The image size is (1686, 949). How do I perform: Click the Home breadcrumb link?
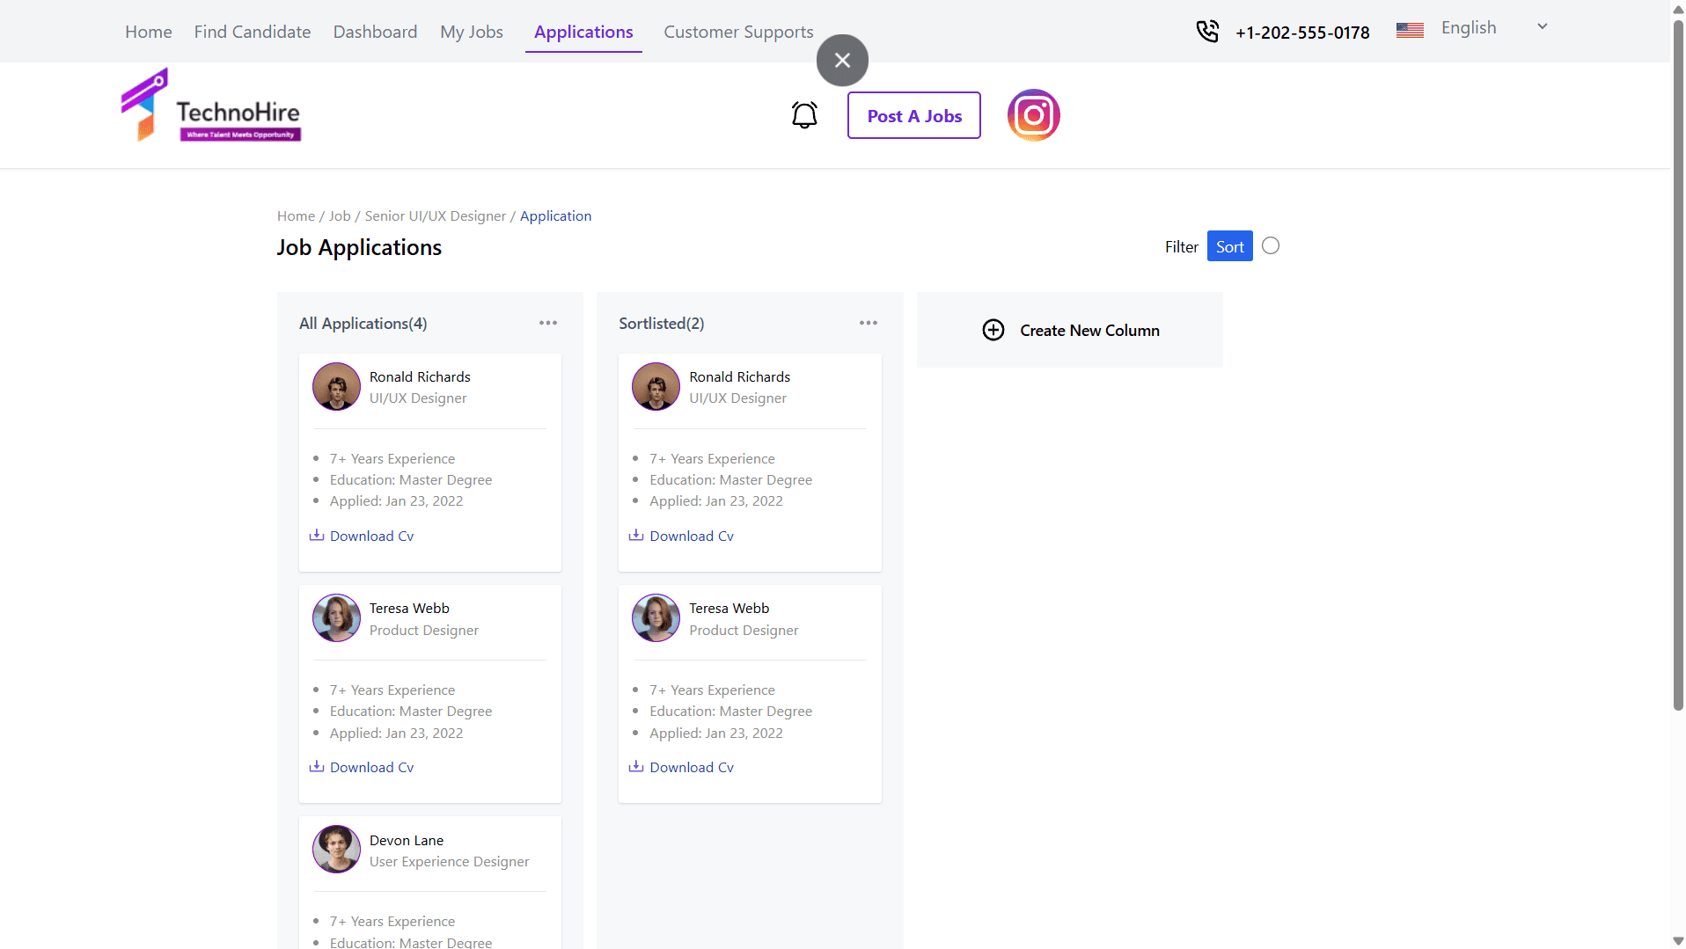296,216
